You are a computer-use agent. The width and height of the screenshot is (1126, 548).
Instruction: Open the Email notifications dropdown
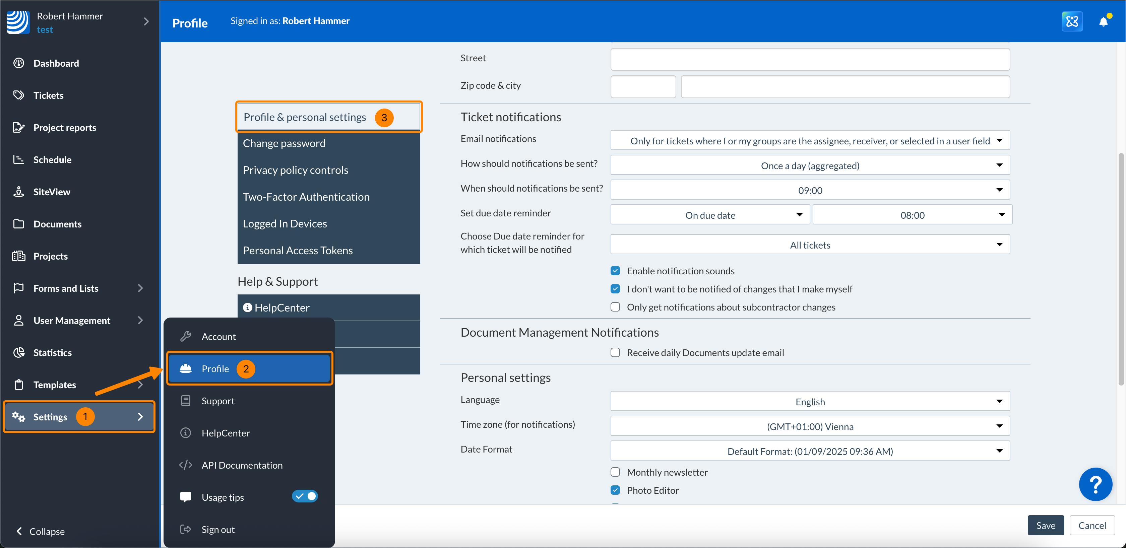pyautogui.click(x=810, y=141)
